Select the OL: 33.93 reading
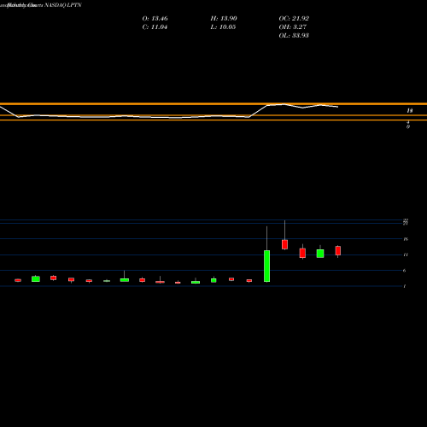The height and width of the screenshot is (427, 427). pyautogui.click(x=294, y=36)
